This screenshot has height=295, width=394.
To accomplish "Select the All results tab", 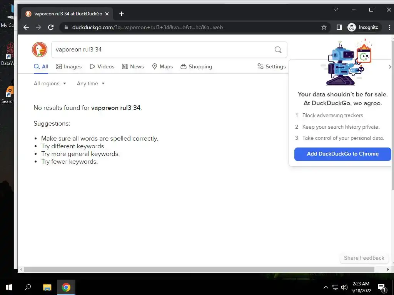I will pyautogui.click(x=41, y=66).
